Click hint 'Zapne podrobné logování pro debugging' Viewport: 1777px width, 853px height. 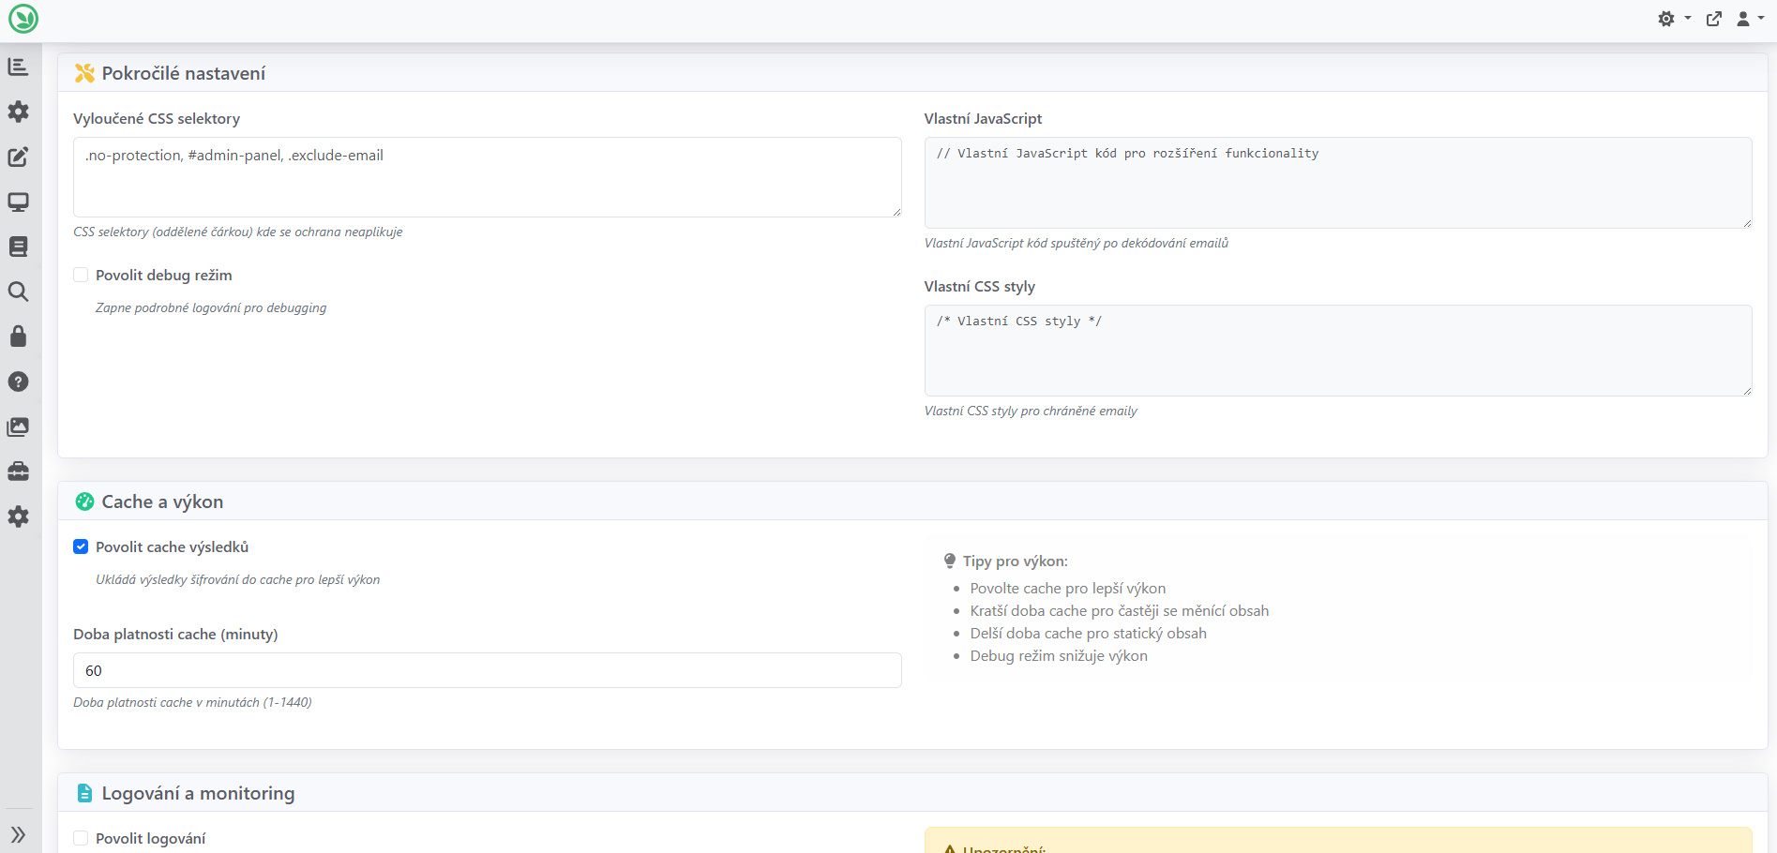pos(211,307)
